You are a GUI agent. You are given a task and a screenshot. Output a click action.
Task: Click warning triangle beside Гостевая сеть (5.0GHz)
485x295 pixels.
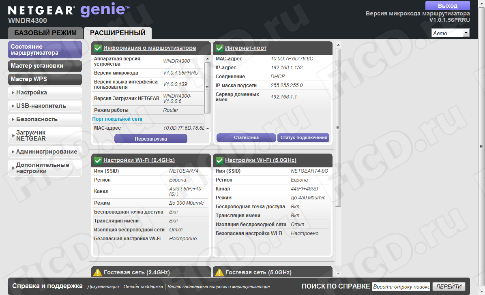click(219, 272)
